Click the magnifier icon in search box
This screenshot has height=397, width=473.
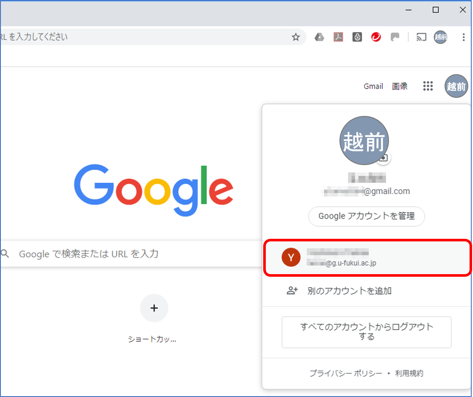tap(5, 253)
